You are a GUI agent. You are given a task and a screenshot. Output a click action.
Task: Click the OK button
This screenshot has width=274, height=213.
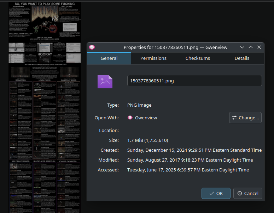tap(216, 193)
